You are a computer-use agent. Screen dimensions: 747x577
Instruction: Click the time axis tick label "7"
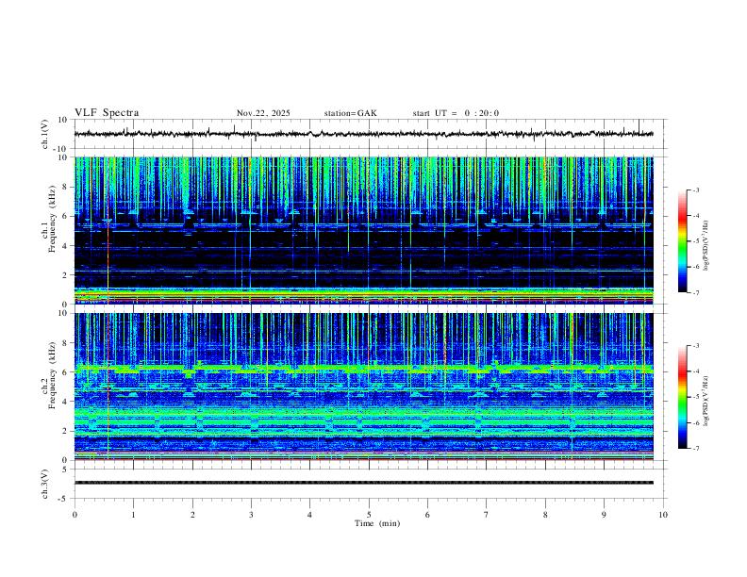[x=487, y=515]
